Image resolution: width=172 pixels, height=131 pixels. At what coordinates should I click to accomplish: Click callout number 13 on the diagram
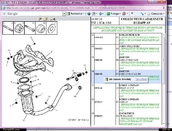35,76
